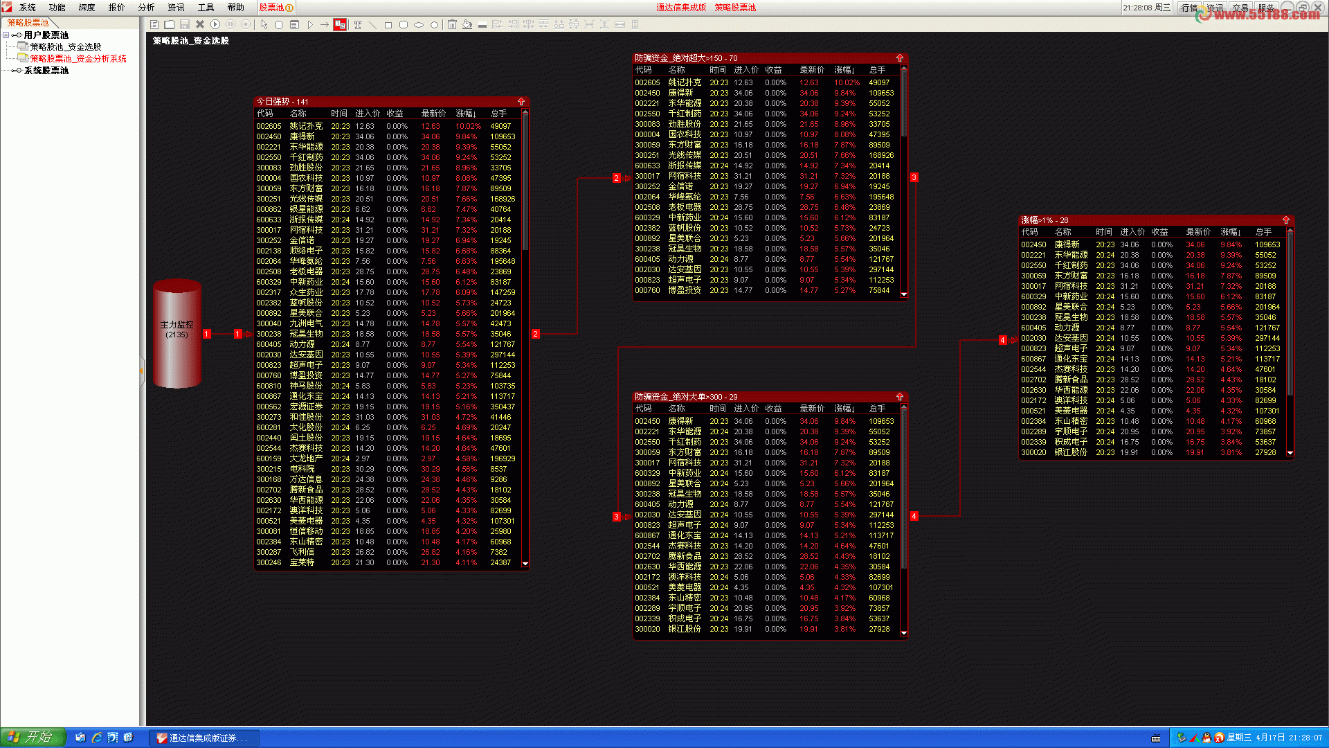This screenshot has width=1329, height=748.
Task: Select the connector arrow tool
Action: pyautogui.click(x=325, y=24)
